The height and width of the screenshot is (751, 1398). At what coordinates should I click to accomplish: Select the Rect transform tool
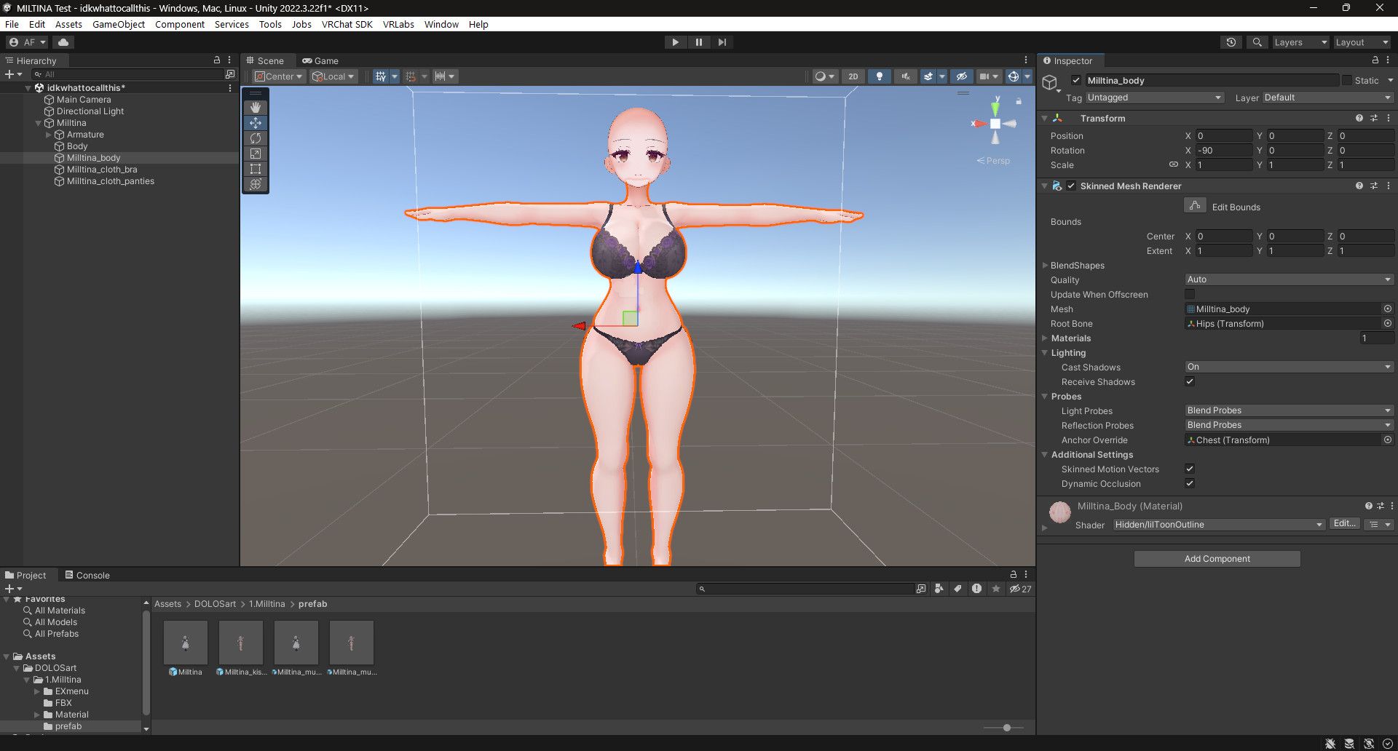click(256, 169)
